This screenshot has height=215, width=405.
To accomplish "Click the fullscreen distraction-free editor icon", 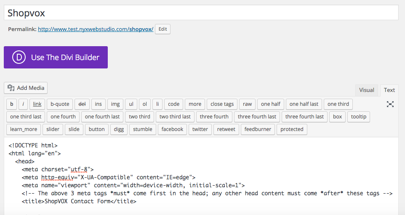I will coord(390,104).
